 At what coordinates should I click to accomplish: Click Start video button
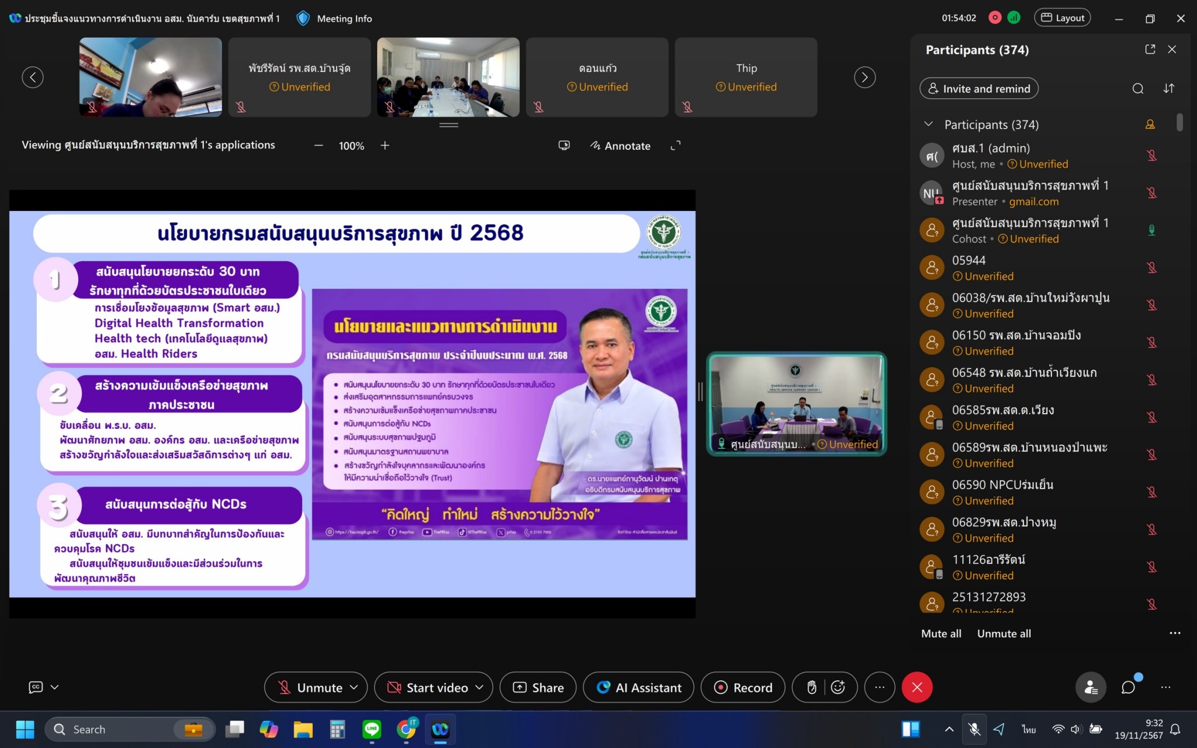(428, 687)
